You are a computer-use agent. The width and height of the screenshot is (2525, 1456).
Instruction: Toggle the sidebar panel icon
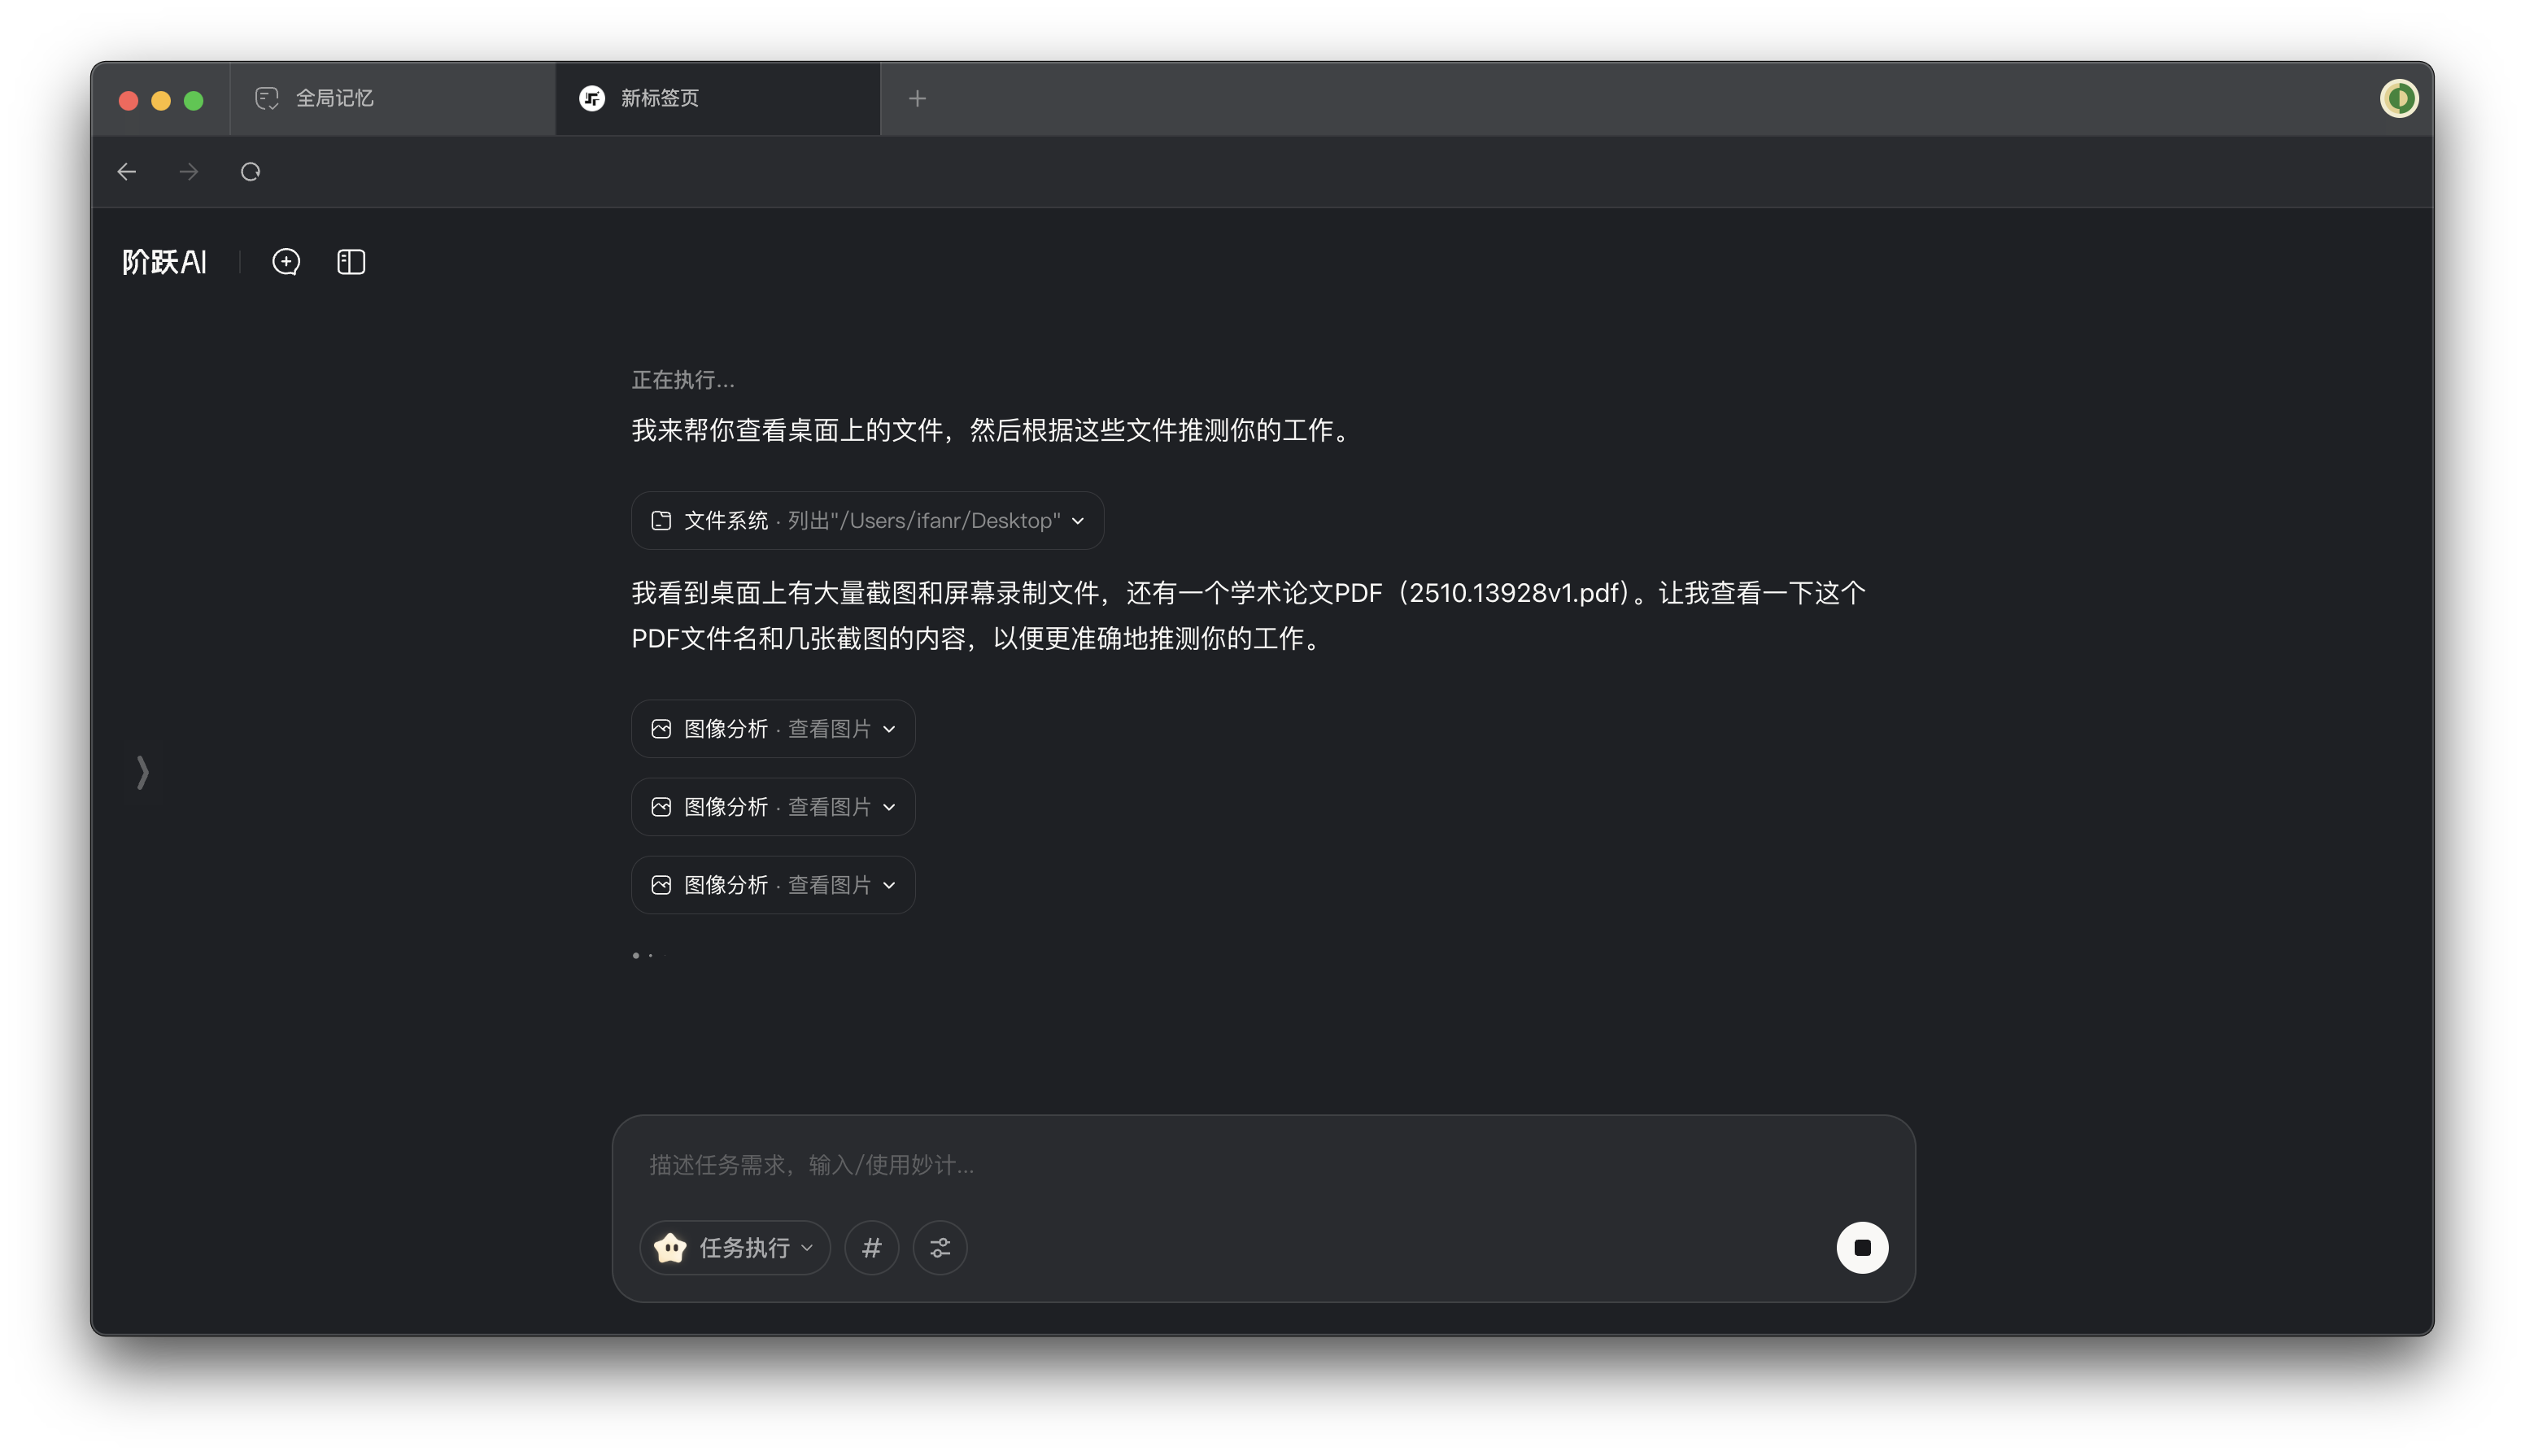tap(351, 262)
